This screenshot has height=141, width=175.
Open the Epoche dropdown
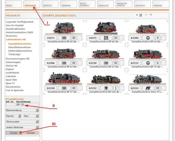click(13, 116)
